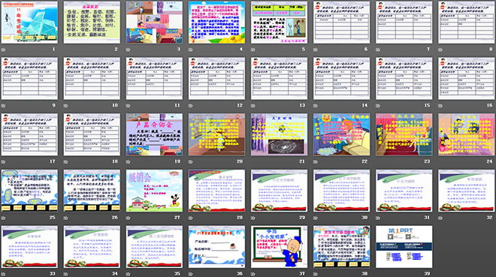Select slide 36 fill-in form thumbnail
Viewport: 496px width, 277px height.
click(x=216, y=247)
